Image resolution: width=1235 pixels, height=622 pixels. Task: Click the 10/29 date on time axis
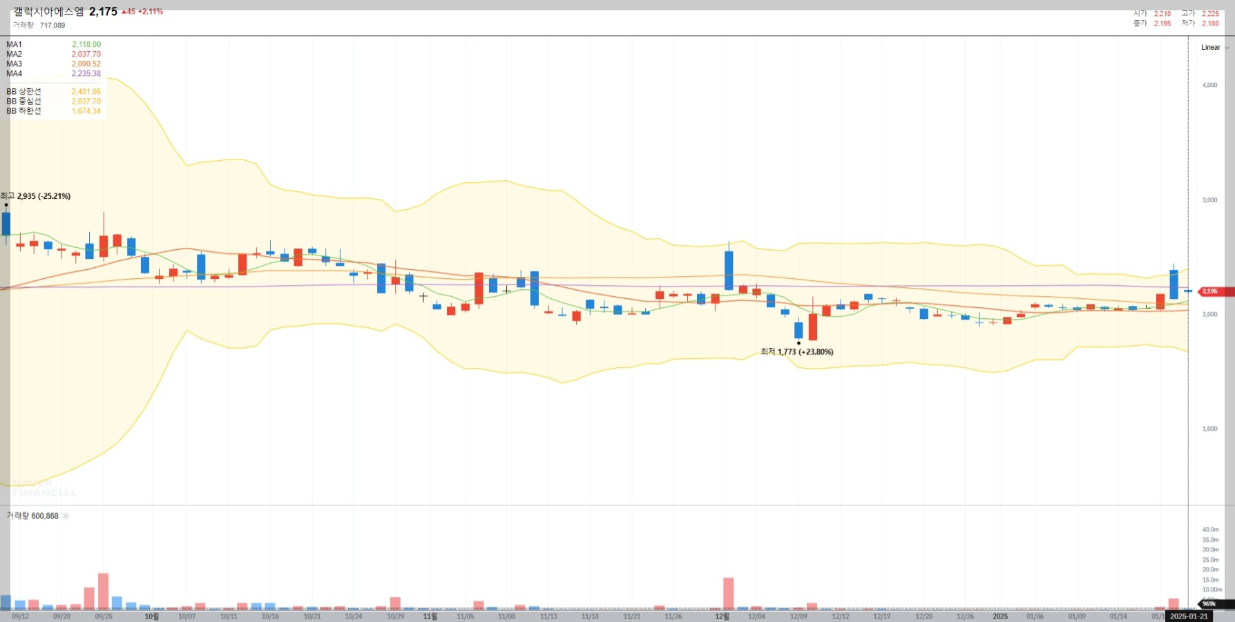[x=395, y=616]
